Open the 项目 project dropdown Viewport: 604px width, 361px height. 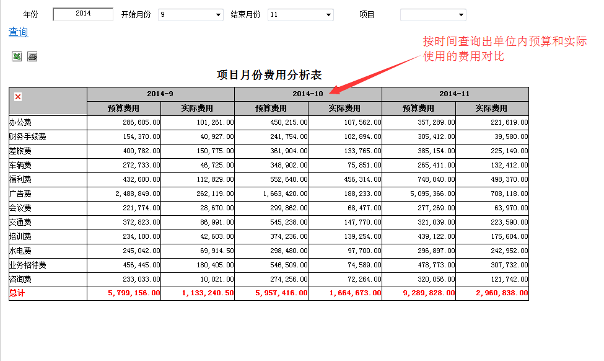(433, 14)
